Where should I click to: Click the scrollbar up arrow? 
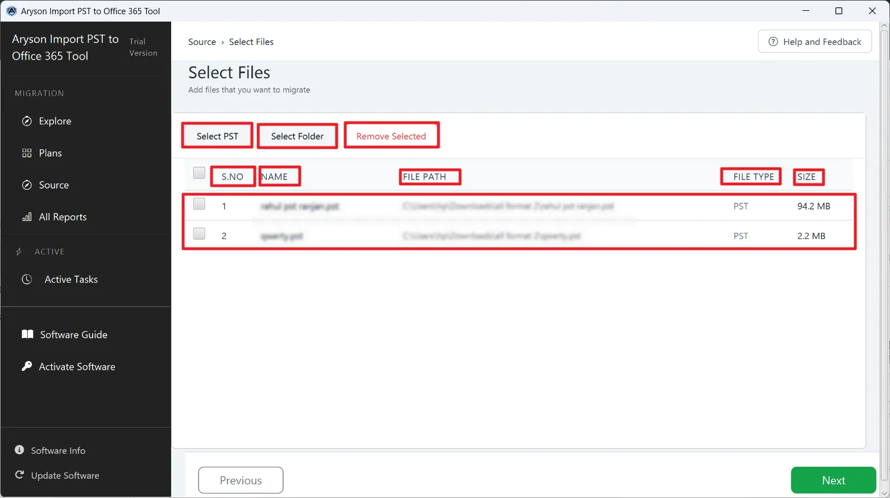click(884, 26)
